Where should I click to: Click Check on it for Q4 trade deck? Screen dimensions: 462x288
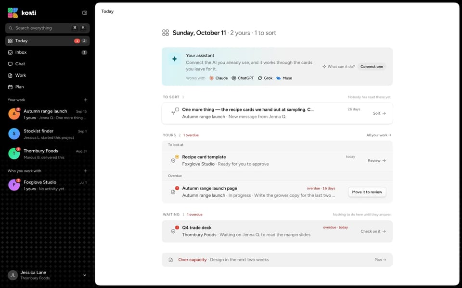click(373, 231)
